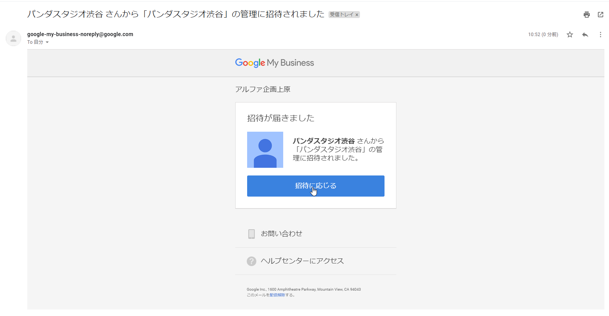The image size is (609, 316).
Task: Star this message
Action: 570,35
